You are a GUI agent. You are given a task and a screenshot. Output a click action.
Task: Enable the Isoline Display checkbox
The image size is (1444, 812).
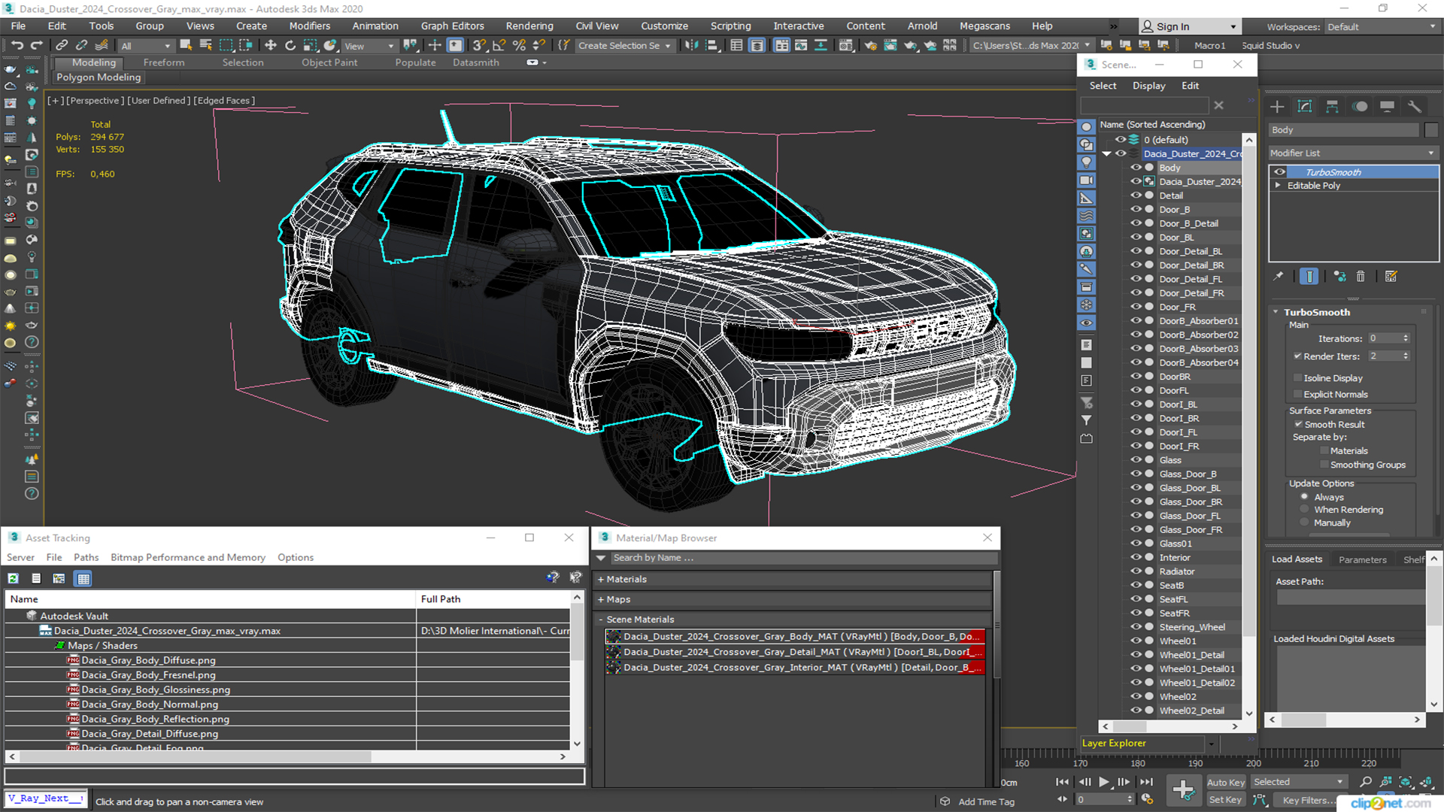tap(1297, 378)
